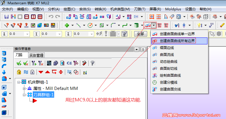Toggle the lock operations padlock icon

[x=19, y=72]
